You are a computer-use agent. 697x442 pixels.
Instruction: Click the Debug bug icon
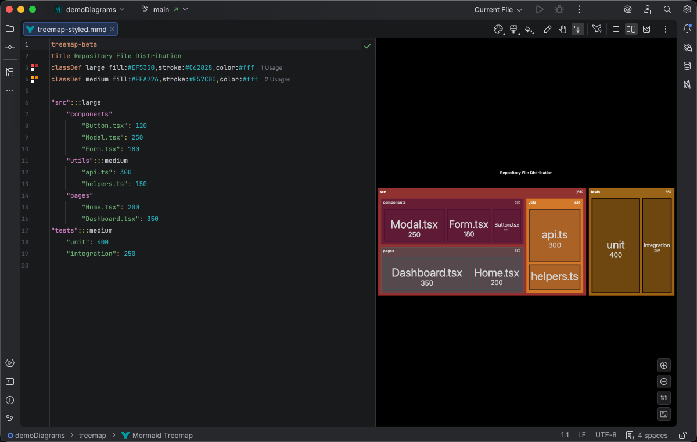[x=559, y=9]
